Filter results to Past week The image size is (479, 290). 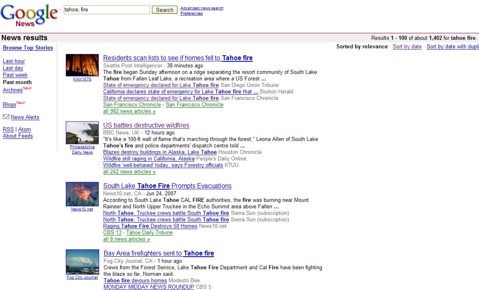coord(15,75)
